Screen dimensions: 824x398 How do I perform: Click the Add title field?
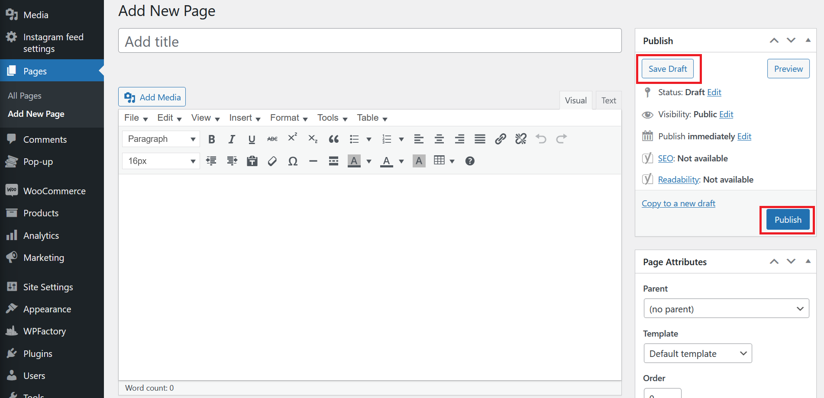(370, 41)
